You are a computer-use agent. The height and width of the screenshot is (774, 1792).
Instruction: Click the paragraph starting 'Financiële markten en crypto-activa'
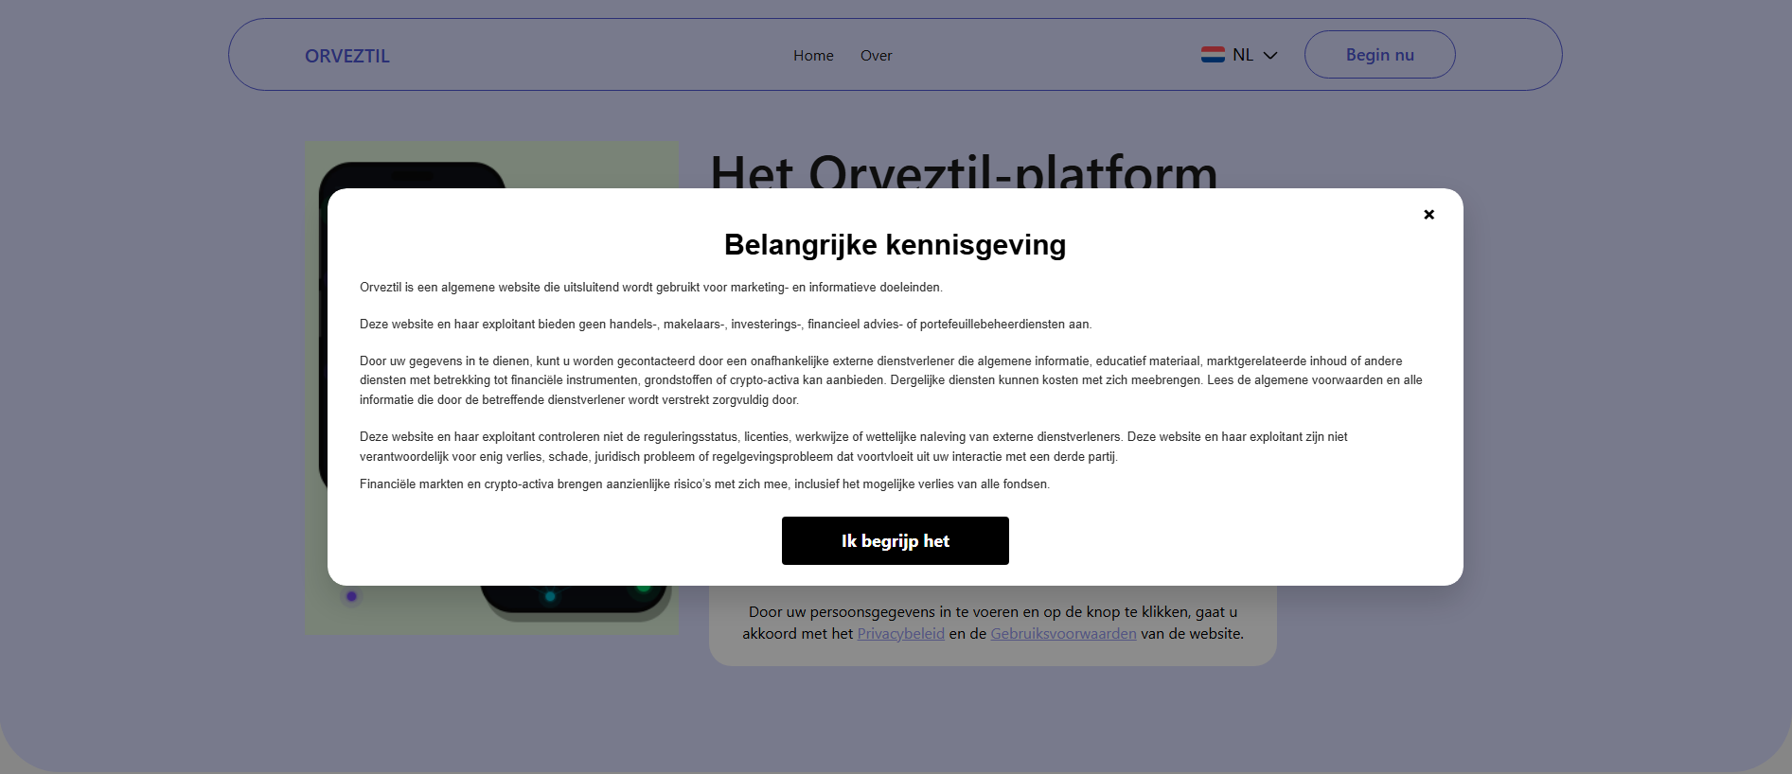click(704, 484)
